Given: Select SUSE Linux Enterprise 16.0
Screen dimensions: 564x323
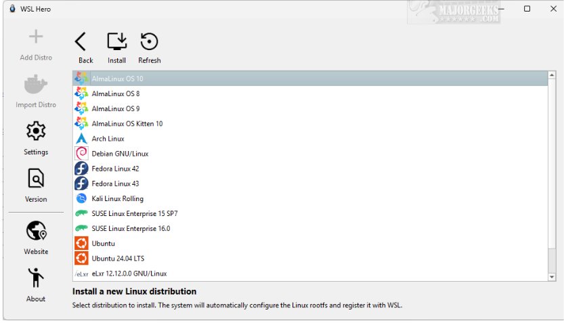Looking at the screenshot, I should [x=310, y=228].
